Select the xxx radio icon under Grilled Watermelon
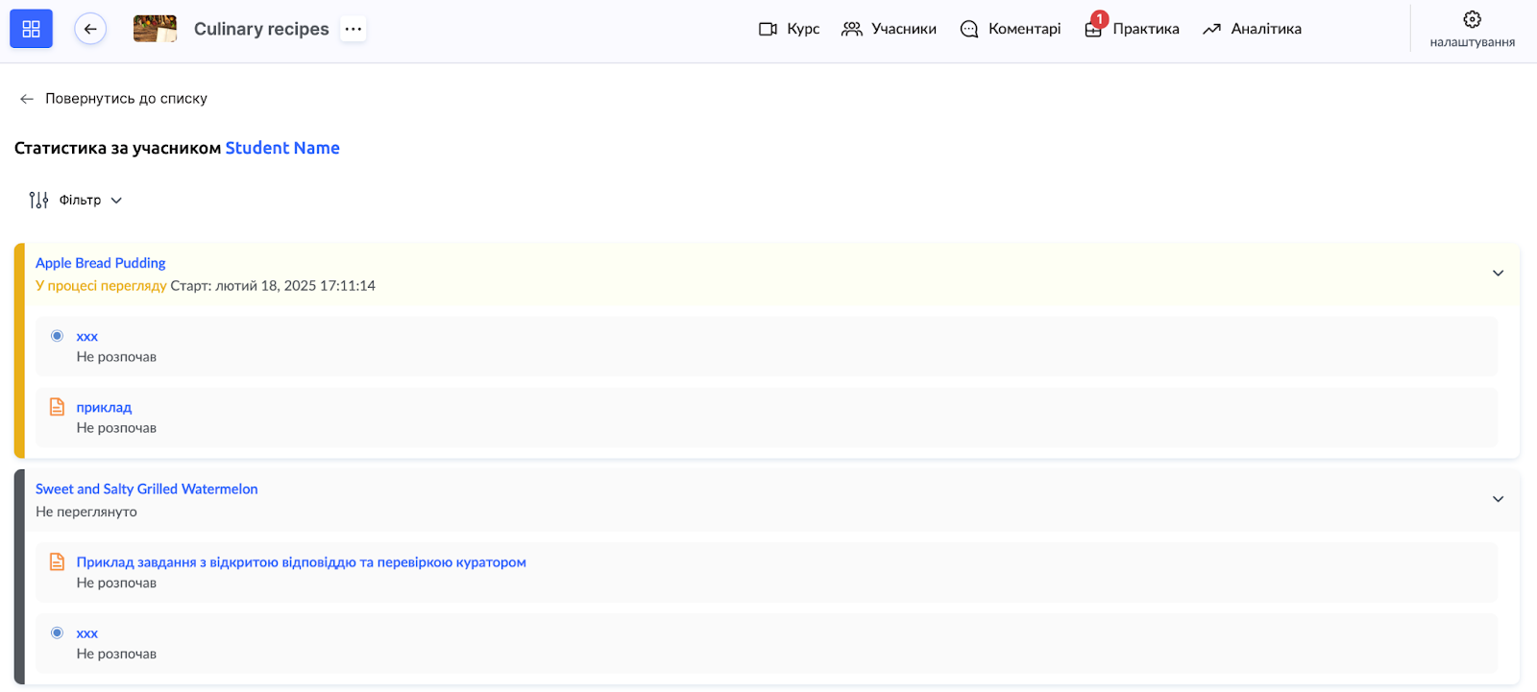Screen dimensions: 1537x692 point(58,632)
